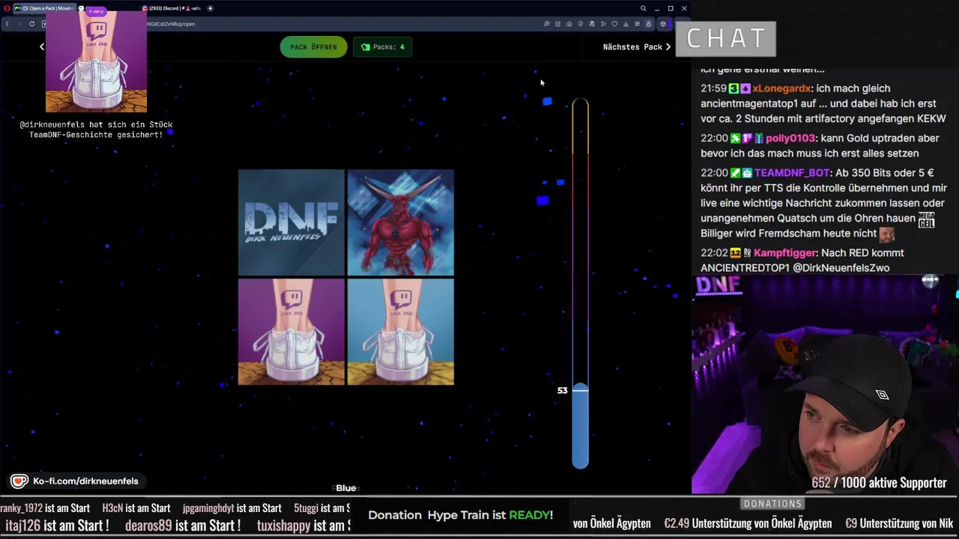Image resolution: width=959 pixels, height=539 pixels.
Task: Click the Blue rarity label below the cards
Action: (346, 488)
